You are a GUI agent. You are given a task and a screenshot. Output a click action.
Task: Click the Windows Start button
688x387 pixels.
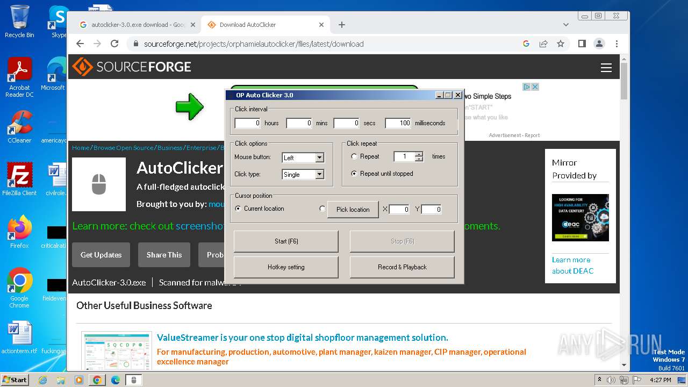(15, 379)
